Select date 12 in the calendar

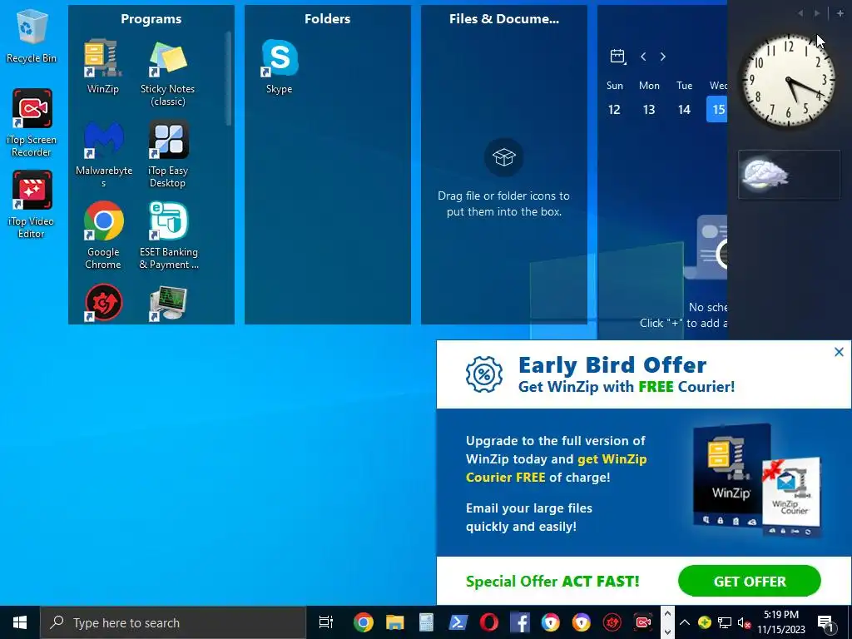tap(614, 110)
